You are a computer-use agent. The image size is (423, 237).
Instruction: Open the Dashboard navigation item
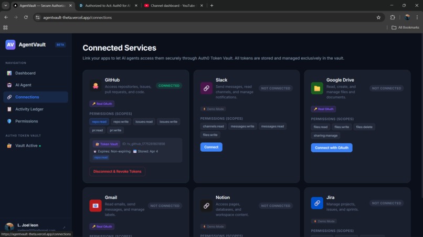pos(36,73)
